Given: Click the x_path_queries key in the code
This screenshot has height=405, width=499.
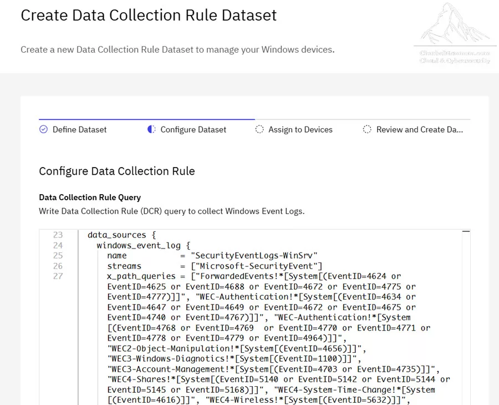Looking at the screenshot, I should 141,276.
